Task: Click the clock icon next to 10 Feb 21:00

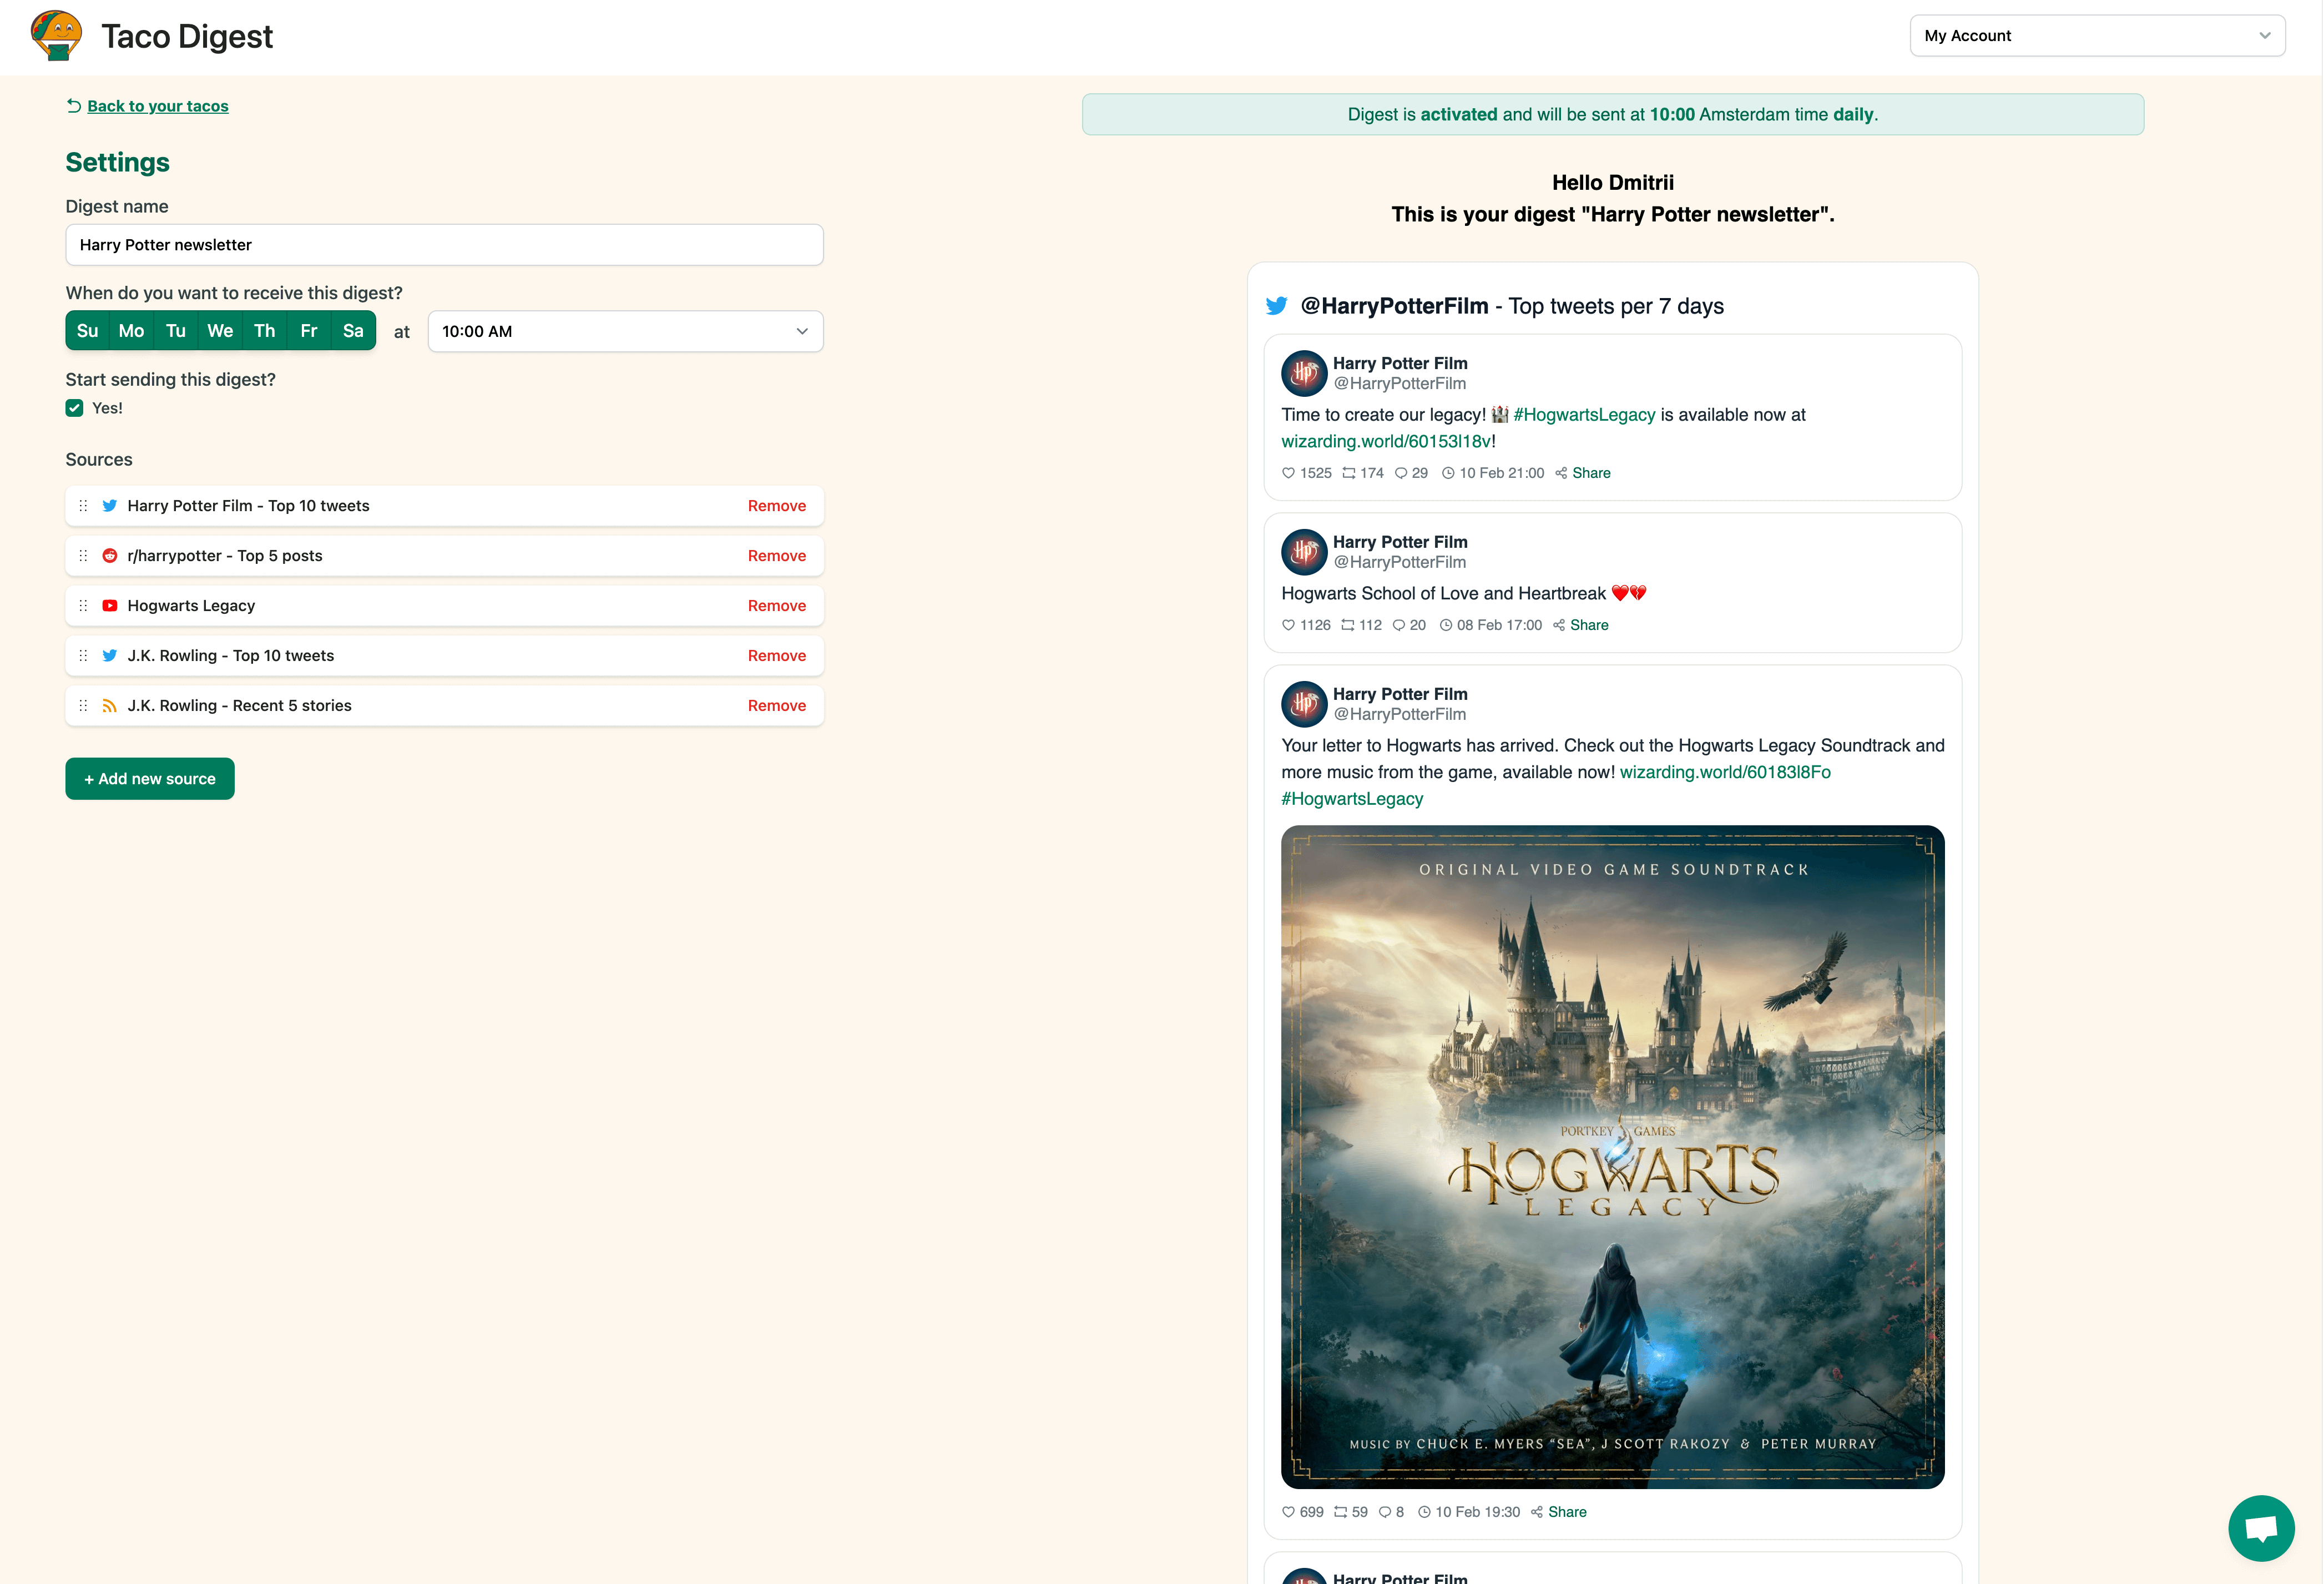Action: click(1448, 473)
